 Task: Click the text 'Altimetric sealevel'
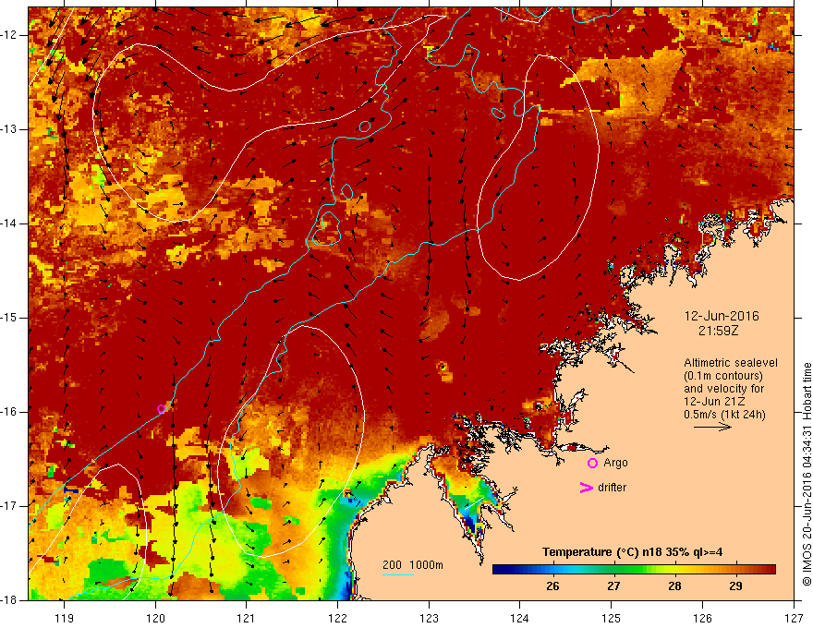[731, 363]
